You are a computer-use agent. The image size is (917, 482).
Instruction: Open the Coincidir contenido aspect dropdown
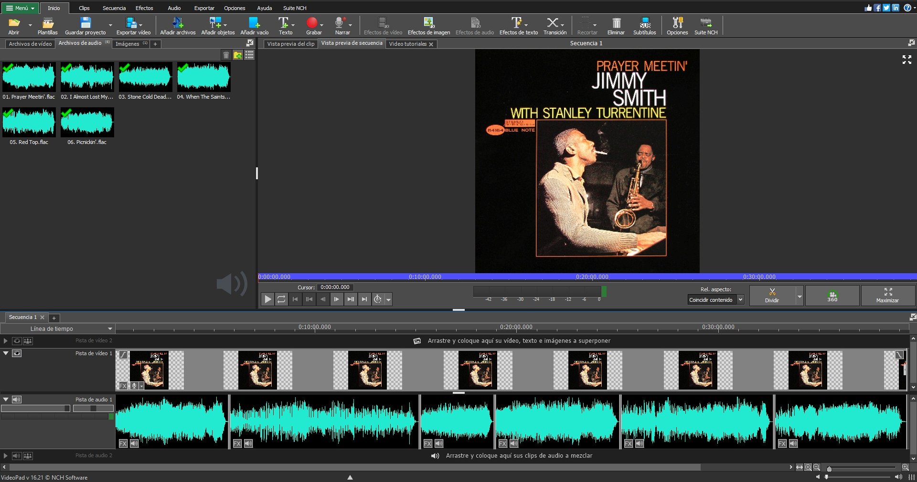715,300
